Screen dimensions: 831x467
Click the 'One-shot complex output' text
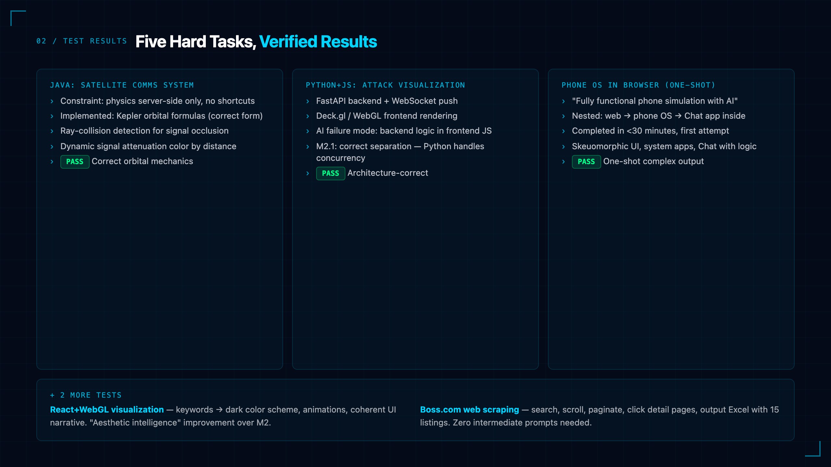[x=653, y=161]
